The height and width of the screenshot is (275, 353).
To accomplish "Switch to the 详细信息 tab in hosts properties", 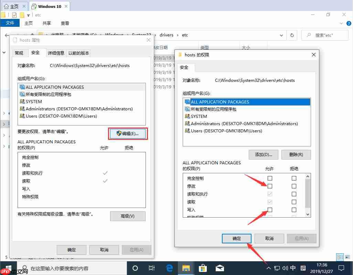I will (57, 53).
